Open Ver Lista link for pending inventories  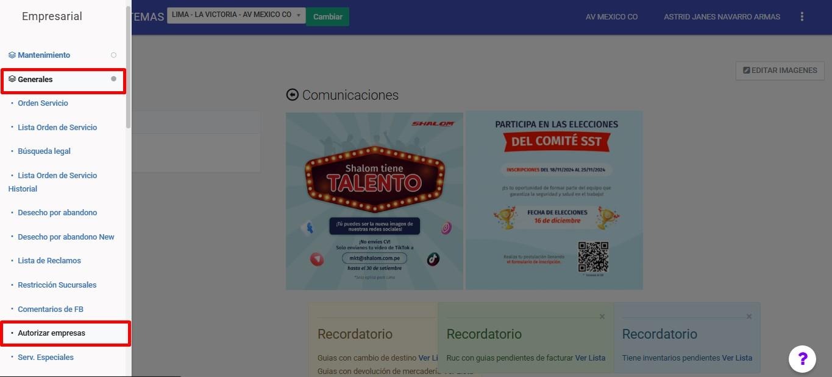pyautogui.click(x=737, y=358)
